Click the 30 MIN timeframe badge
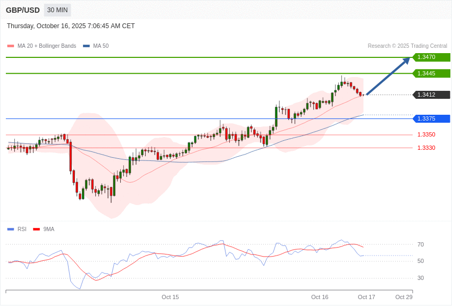The height and width of the screenshot is (306, 452). click(57, 10)
